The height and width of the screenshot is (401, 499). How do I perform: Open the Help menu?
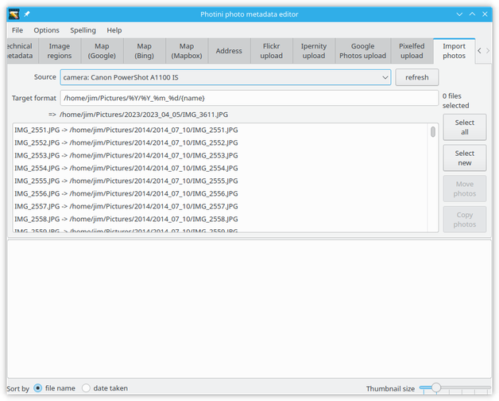(x=114, y=30)
